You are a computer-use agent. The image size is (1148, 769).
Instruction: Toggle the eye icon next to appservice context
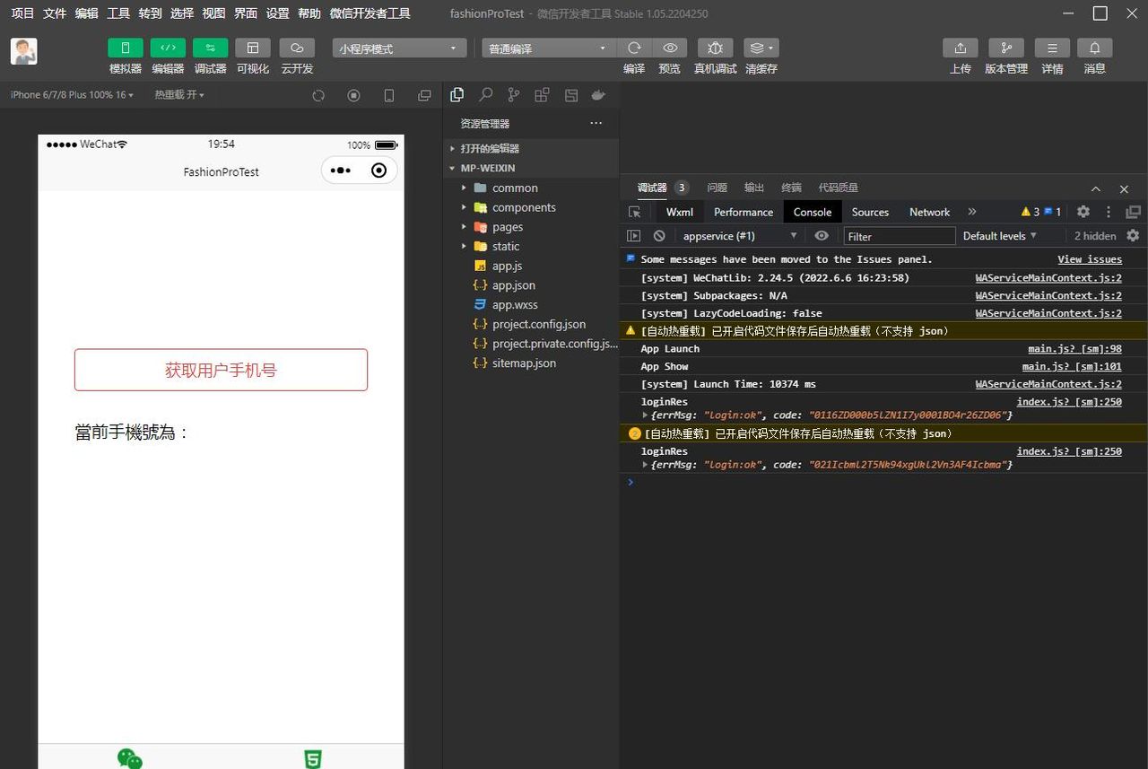pos(822,235)
